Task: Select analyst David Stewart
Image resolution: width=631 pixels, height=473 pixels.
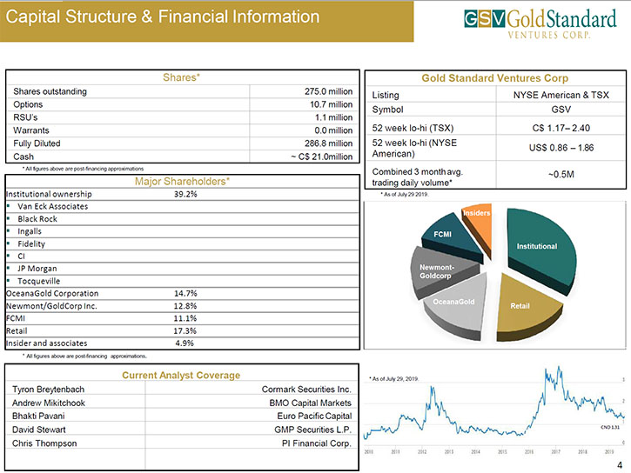Action: [x=38, y=430]
